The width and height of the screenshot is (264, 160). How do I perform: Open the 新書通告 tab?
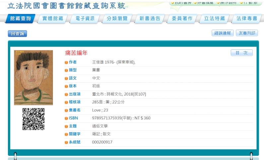coord(150,19)
